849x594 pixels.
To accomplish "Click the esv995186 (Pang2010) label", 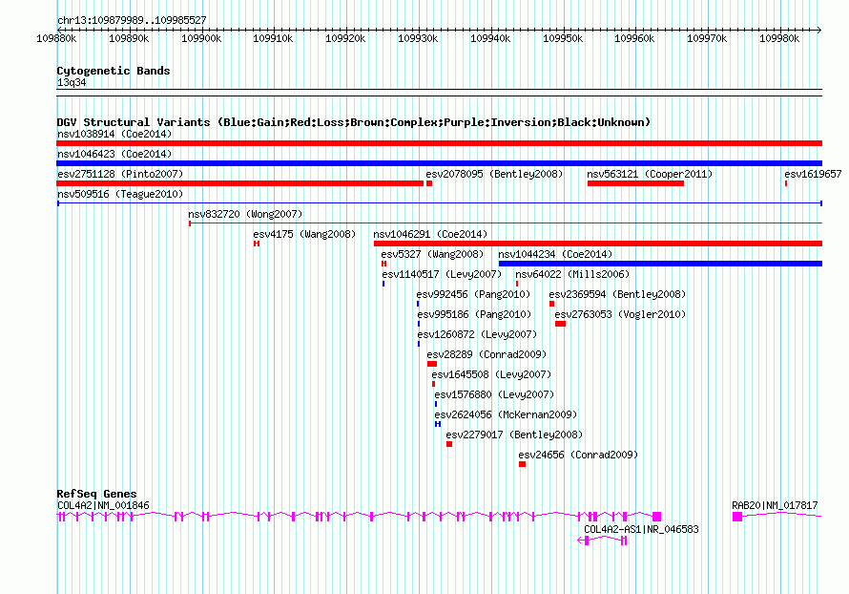I will coord(474,314).
